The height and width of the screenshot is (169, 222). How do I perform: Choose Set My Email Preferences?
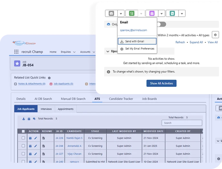[x=137, y=49]
